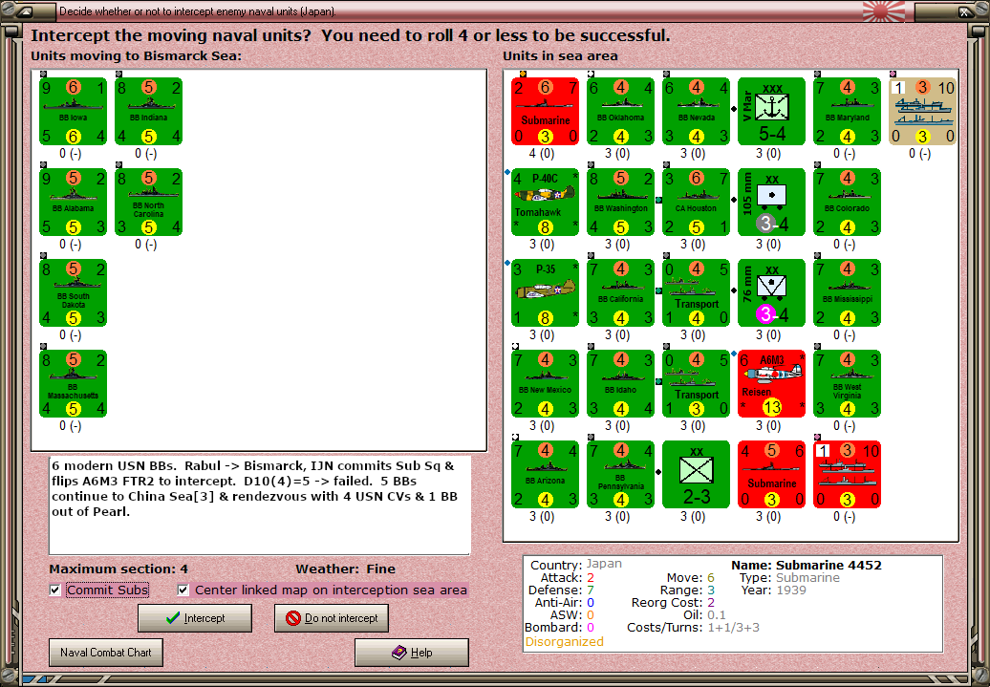Image resolution: width=990 pixels, height=687 pixels.
Task: Click the BB West Virginia counter
Action: (x=848, y=384)
